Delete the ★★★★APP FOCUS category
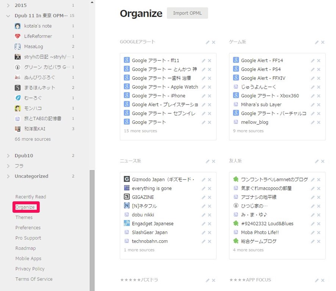This screenshot has height=291, width=336. (x=323, y=280)
